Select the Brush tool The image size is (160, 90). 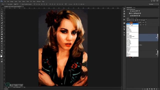tap(2, 25)
